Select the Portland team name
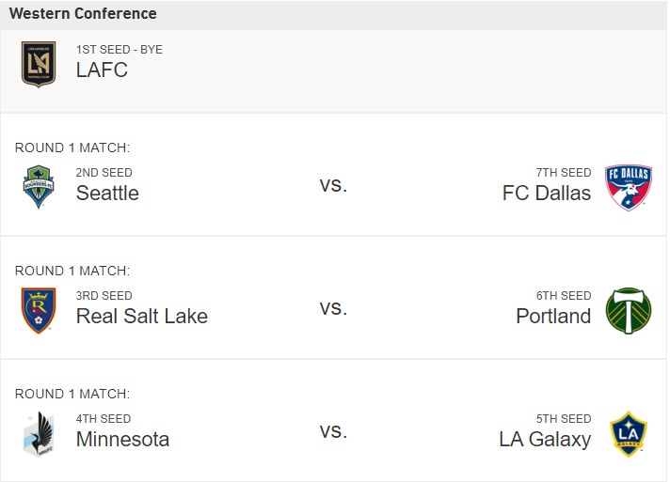 tap(553, 317)
